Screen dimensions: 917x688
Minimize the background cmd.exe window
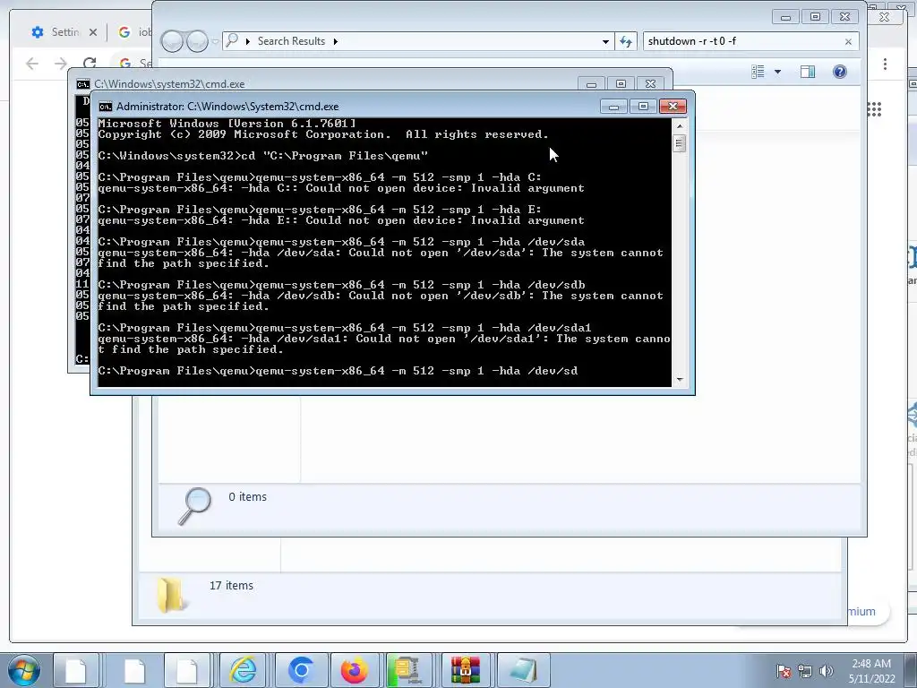point(591,83)
